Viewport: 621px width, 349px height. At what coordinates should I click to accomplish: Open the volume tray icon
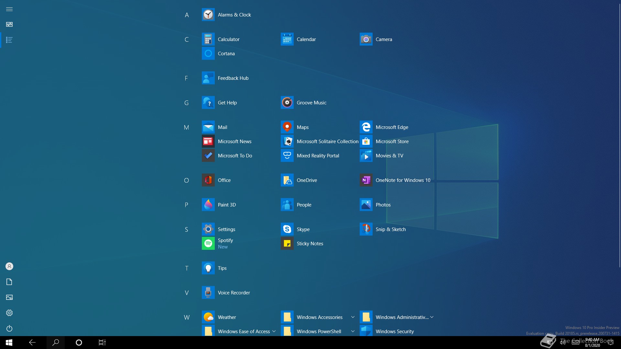click(x=563, y=343)
